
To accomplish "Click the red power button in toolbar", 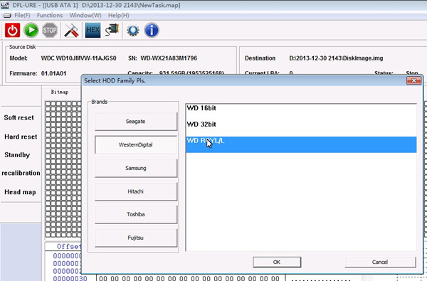I will pos(12,30).
